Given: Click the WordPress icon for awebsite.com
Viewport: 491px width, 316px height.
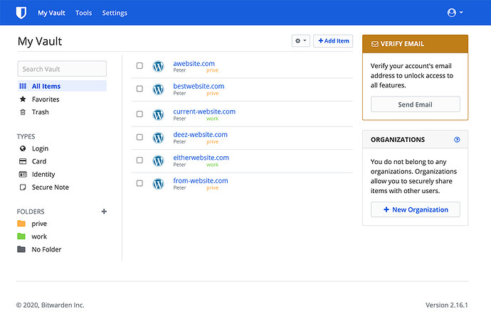Looking at the screenshot, I should (x=158, y=66).
